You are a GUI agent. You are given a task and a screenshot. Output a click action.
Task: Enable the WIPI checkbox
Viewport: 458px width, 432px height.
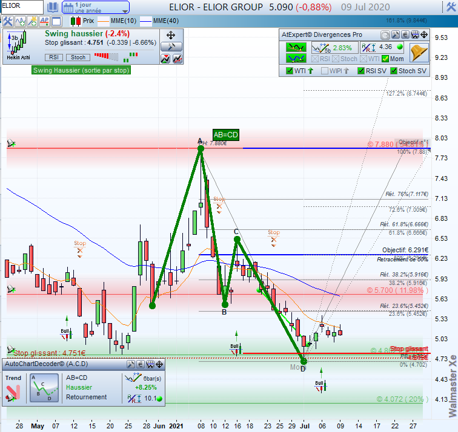point(325,71)
